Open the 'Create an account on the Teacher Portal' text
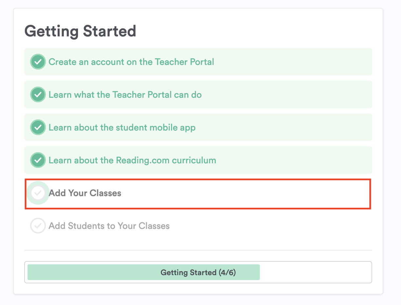The image size is (401, 305). tap(131, 62)
